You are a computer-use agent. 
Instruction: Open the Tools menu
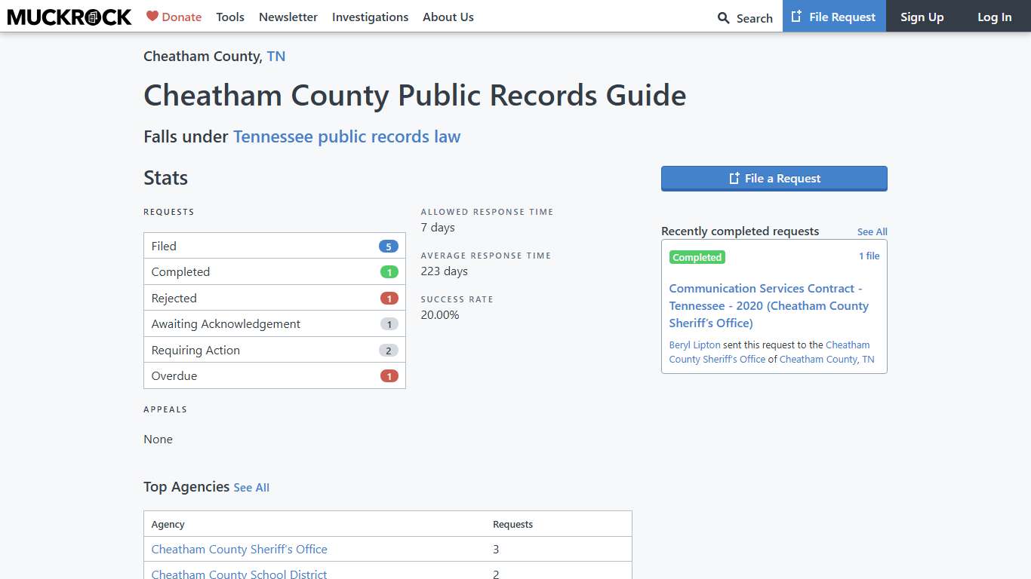230,17
